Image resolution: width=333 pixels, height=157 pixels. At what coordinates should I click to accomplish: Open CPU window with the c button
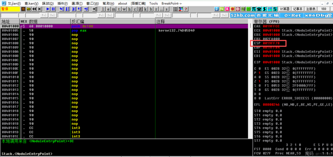(x=135, y=9)
